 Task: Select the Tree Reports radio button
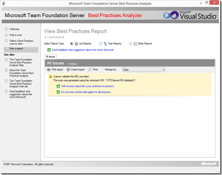(100, 44)
